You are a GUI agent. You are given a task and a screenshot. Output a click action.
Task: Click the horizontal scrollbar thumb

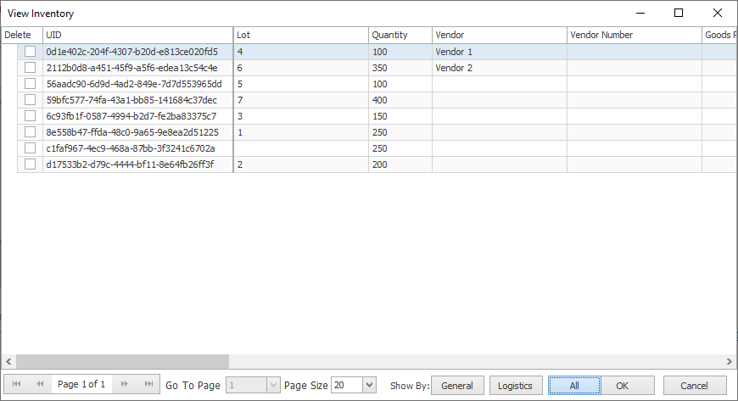pos(119,361)
